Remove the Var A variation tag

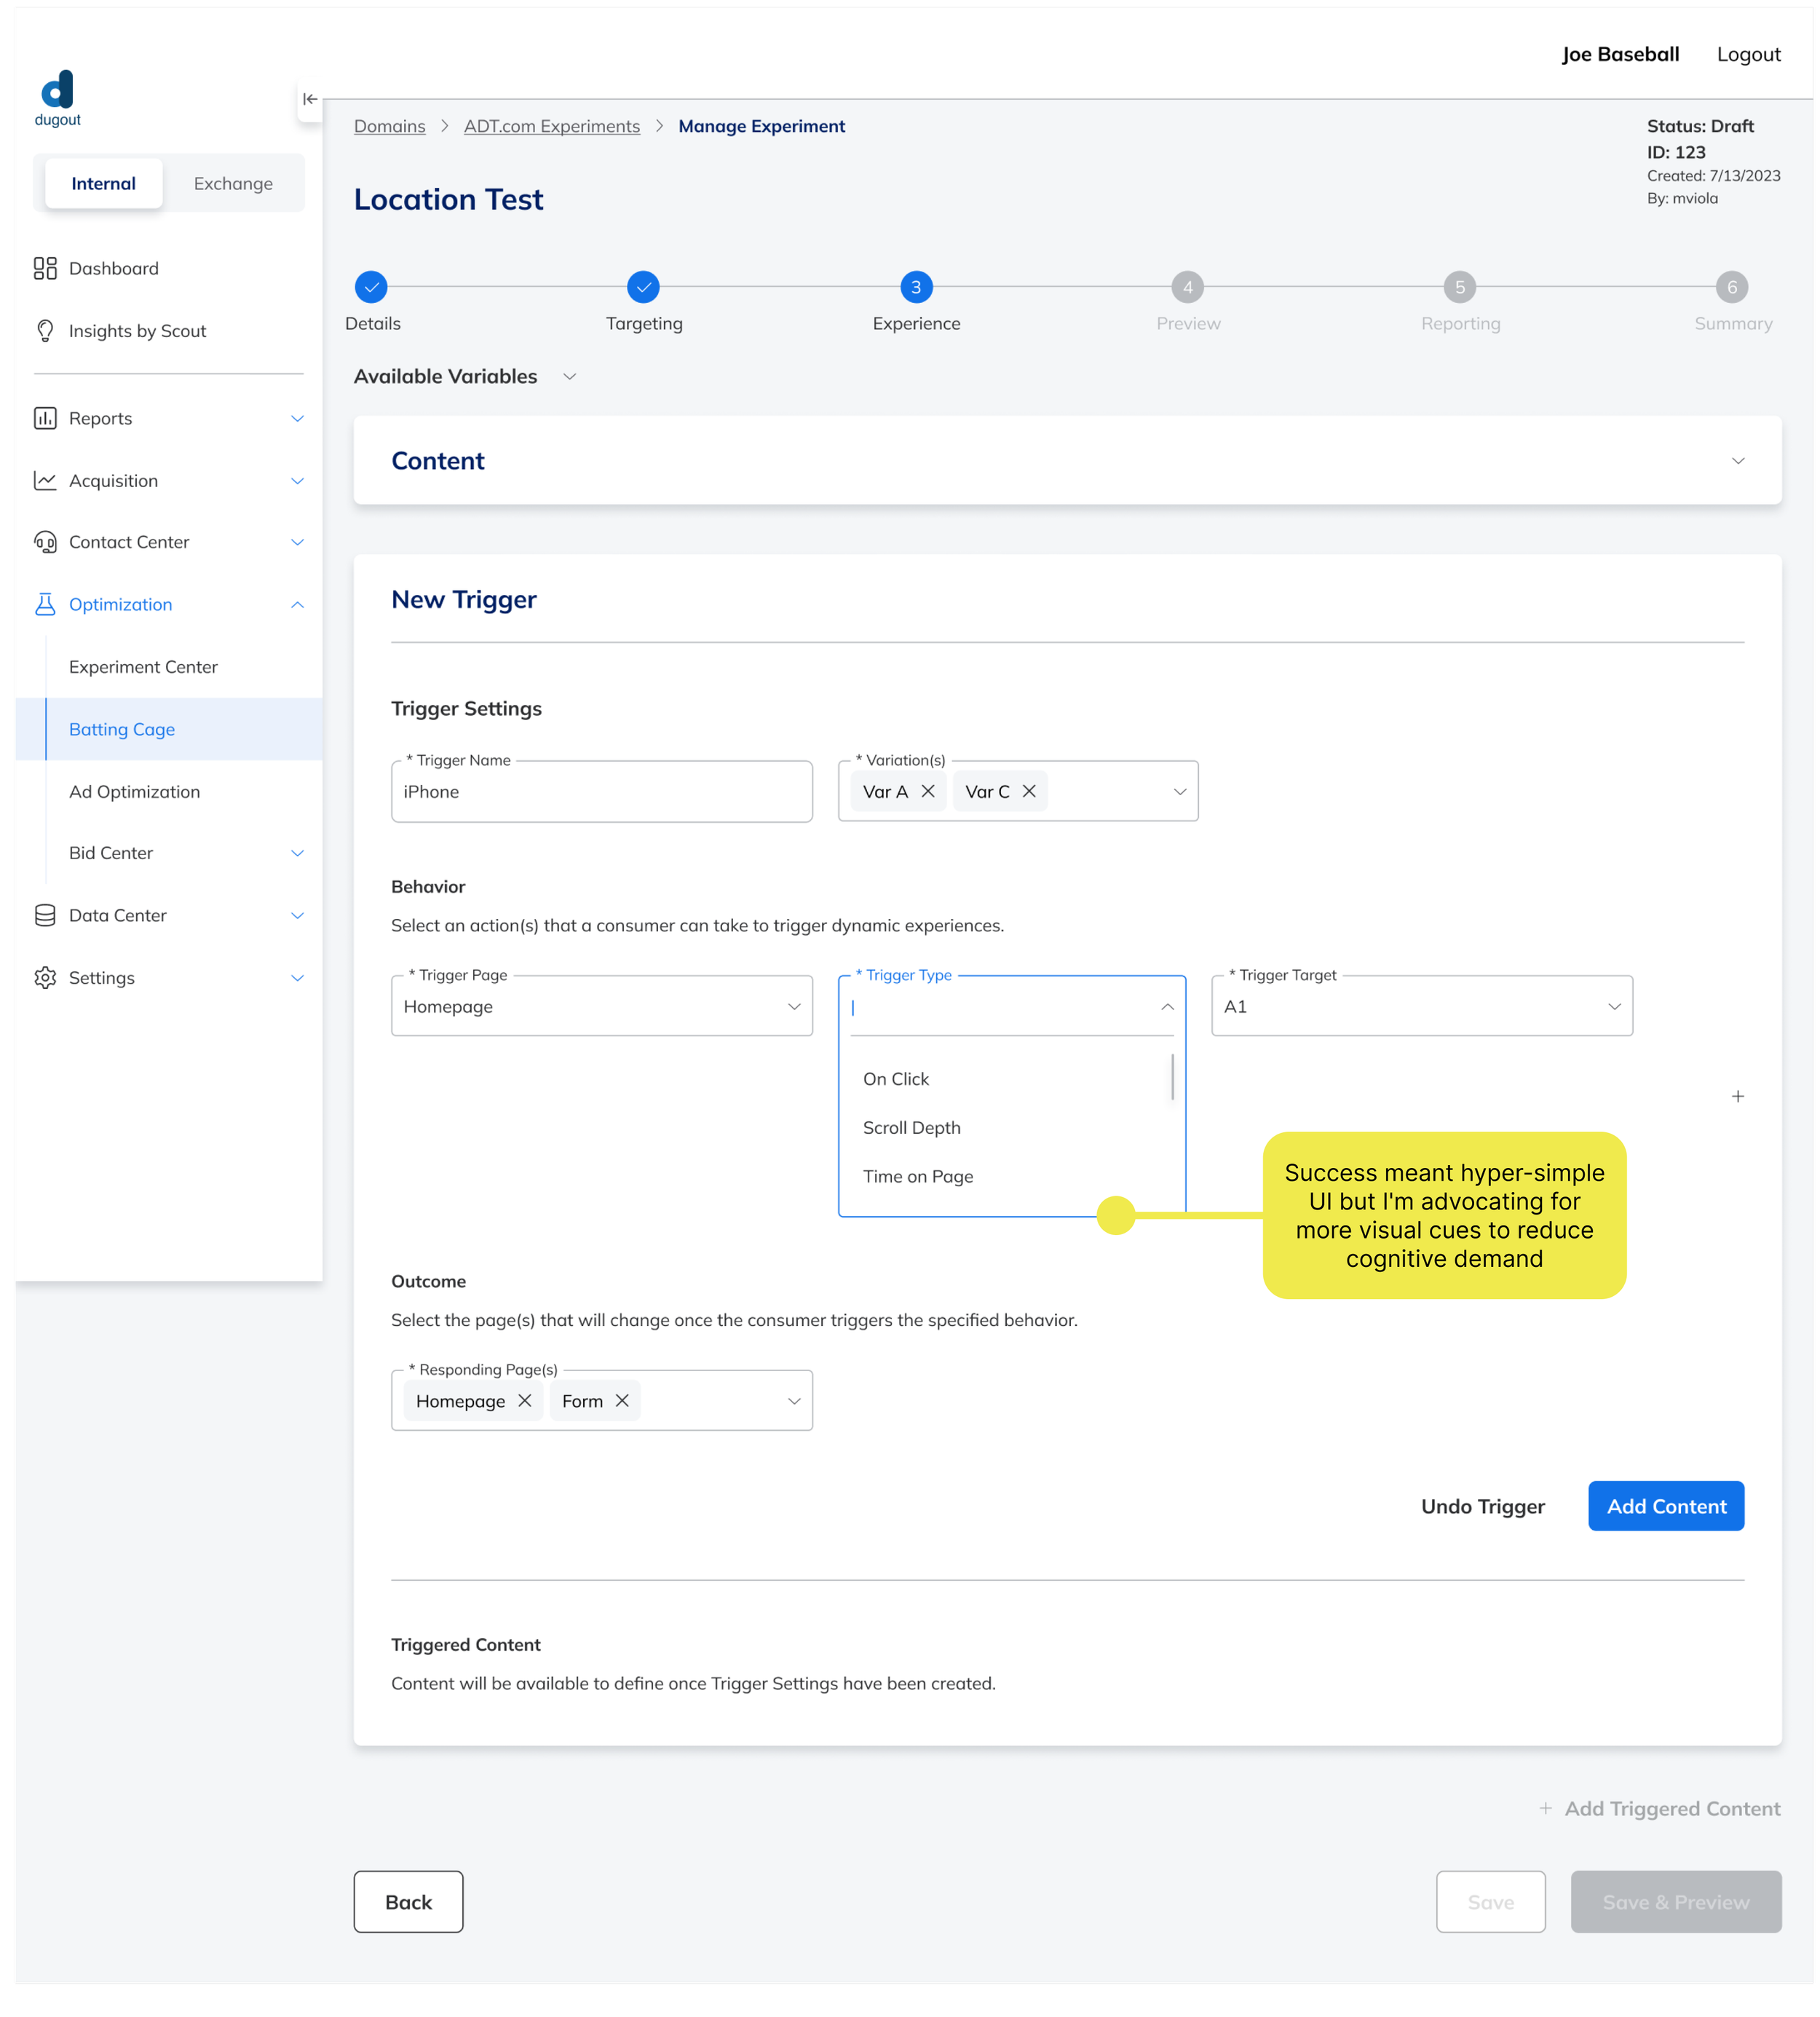tap(928, 791)
